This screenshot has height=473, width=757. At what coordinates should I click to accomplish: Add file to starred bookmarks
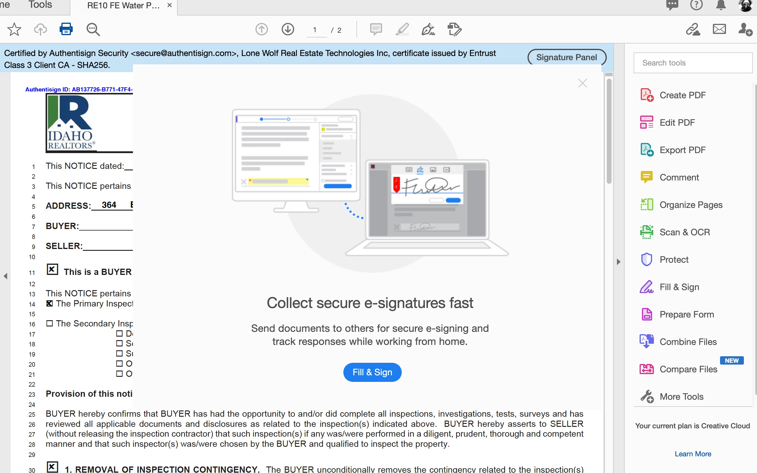[14, 29]
